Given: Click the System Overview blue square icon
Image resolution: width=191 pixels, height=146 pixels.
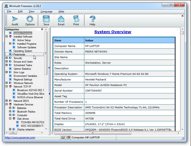Looking at the screenshot, I should coord(10,33).
